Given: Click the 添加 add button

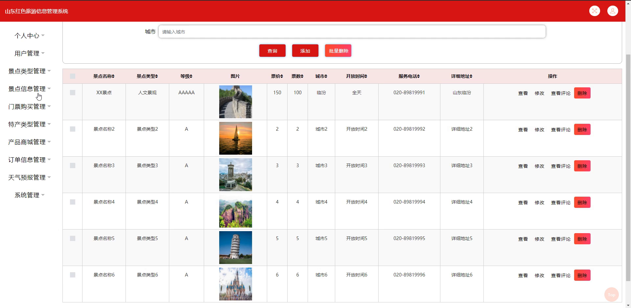Looking at the screenshot, I should (x=305, y=51).
